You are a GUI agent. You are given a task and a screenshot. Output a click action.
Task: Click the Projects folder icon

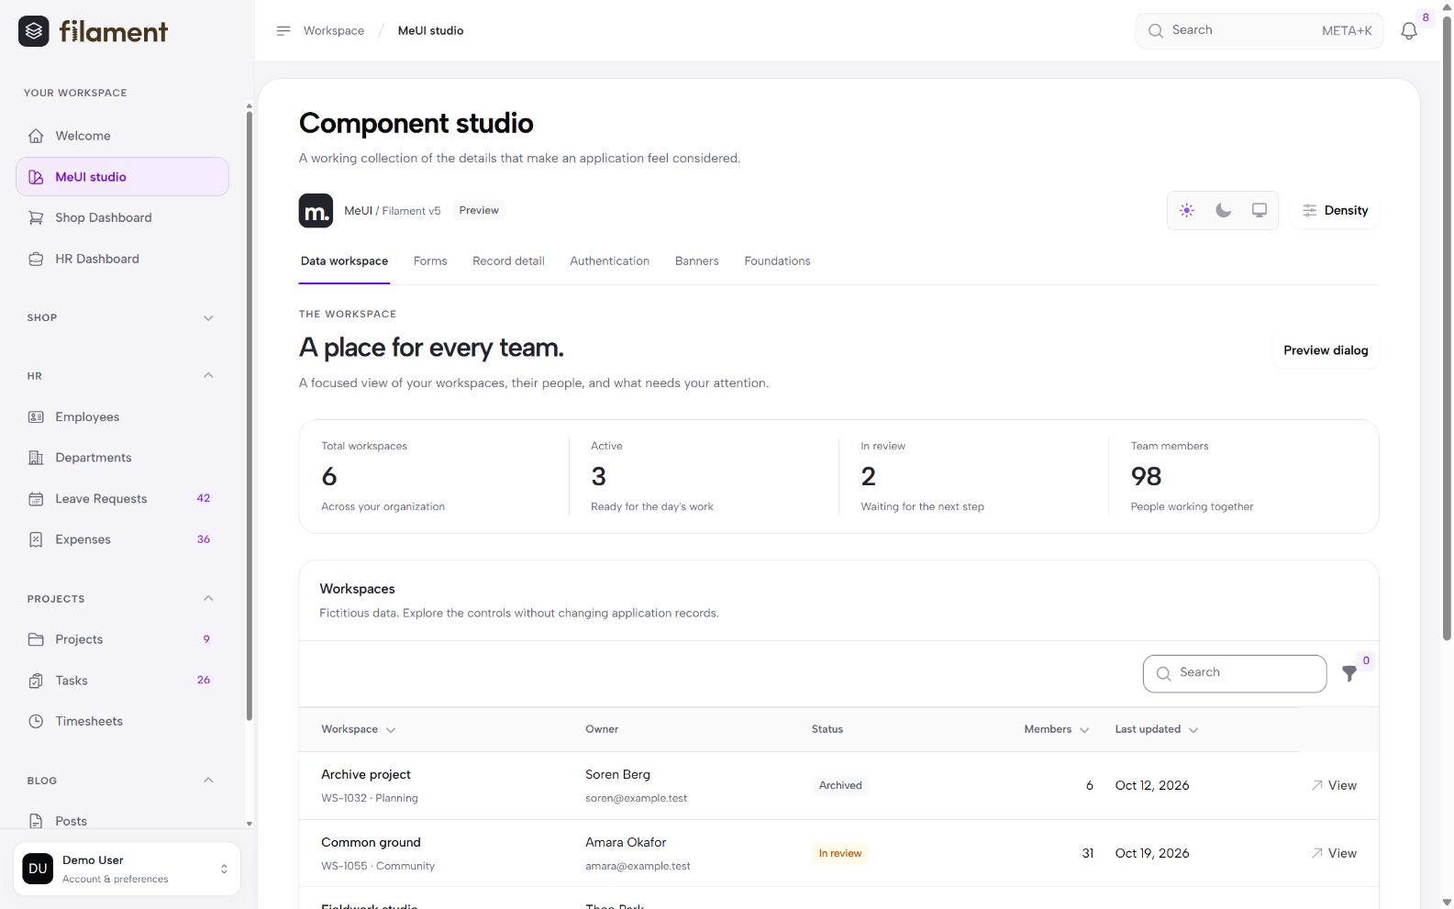pyautogui.click(x=36, y=639)
